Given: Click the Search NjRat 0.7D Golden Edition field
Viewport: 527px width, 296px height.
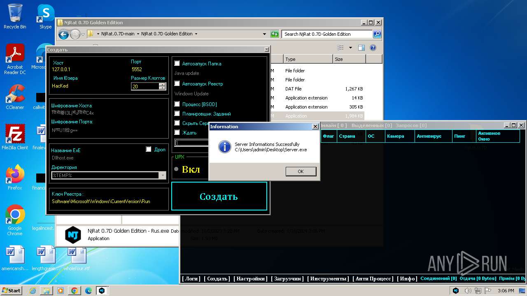Looking at the screenshot, I should coord(327,34).
